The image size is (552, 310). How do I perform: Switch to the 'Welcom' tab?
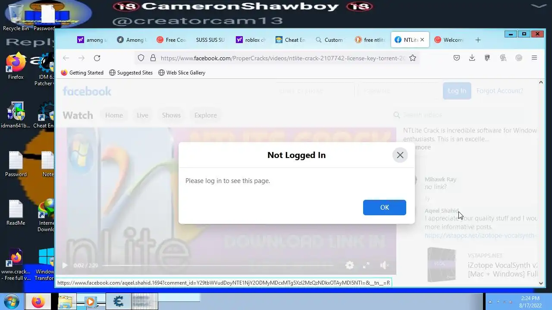click(449, 40)
